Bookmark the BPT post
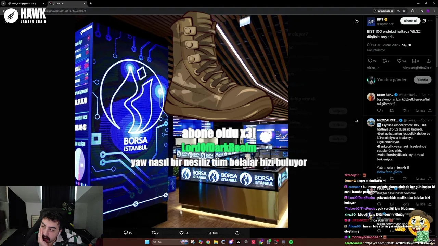438x246 pixels. 414,61
